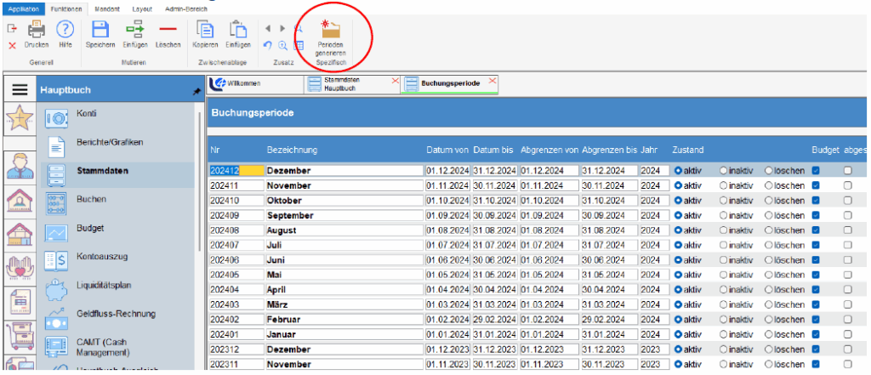Image resolution: width=871 pixels, height=375 pixels.
Task: Click Bezeichnung field containing August
Action: tap(344, 230)
